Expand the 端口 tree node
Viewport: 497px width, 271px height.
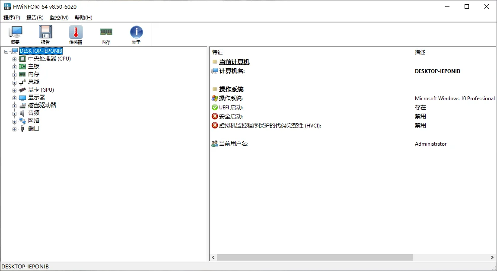tap(14, 129)
